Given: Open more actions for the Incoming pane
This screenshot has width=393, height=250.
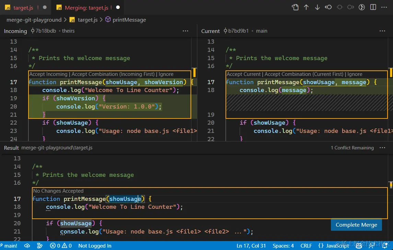Looking at the screenshot, I should point(185,31).
